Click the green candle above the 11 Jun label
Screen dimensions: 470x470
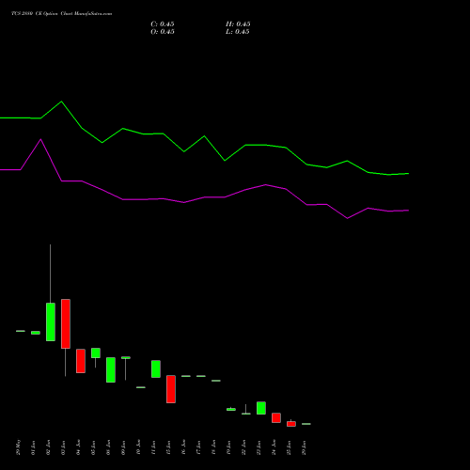tap(156, 368)
